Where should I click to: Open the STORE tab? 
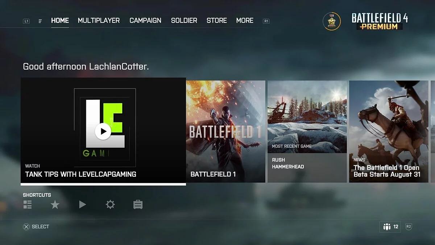(217, 21)
